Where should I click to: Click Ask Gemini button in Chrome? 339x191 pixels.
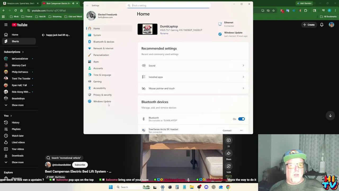click(x=304, y=3)
